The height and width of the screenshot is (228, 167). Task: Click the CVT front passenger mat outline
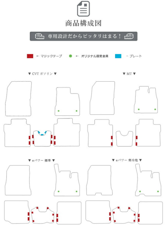(x=19, y=99)
